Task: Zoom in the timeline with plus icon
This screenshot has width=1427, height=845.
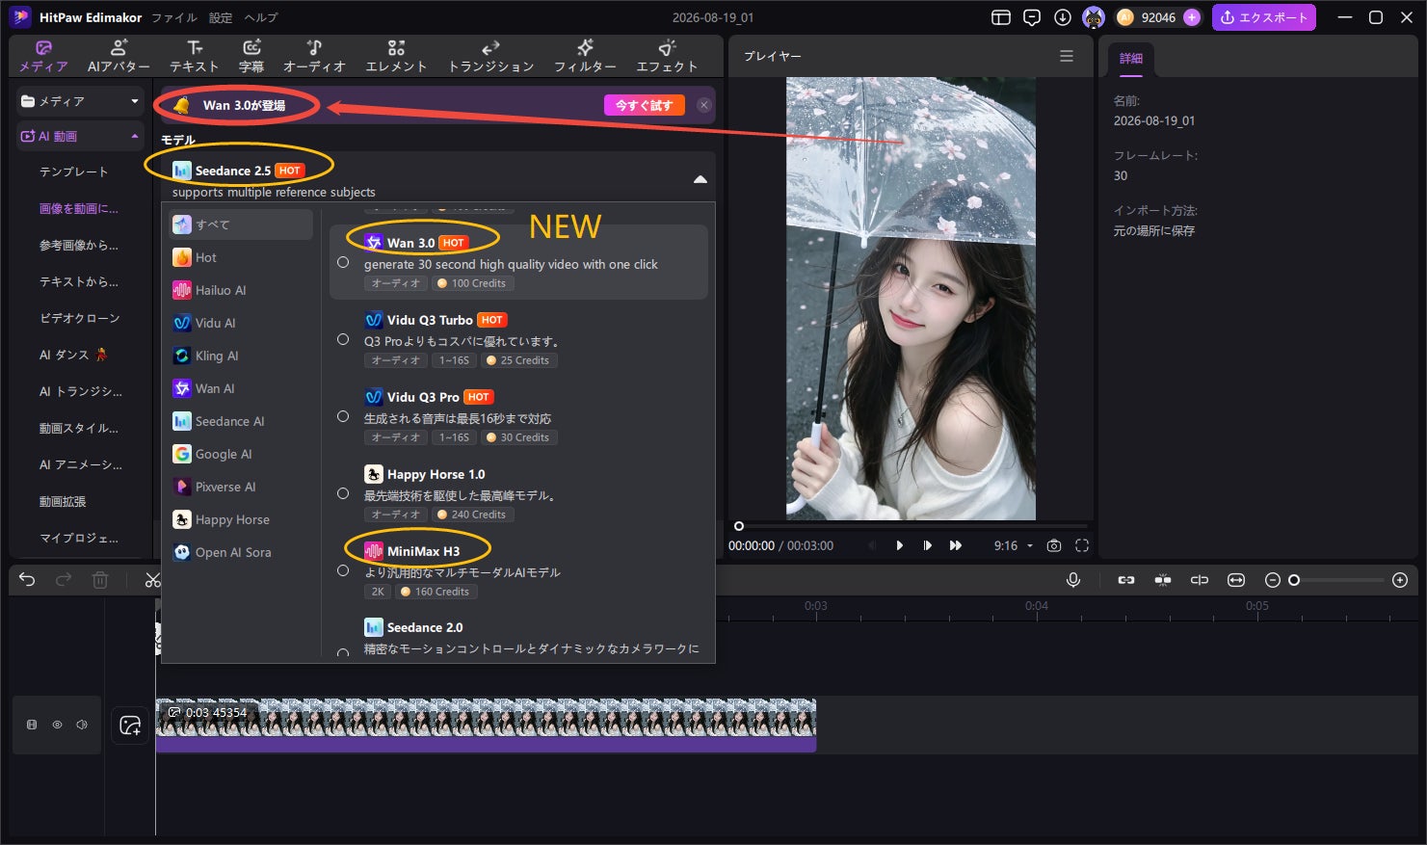Action: point(1400,580)
